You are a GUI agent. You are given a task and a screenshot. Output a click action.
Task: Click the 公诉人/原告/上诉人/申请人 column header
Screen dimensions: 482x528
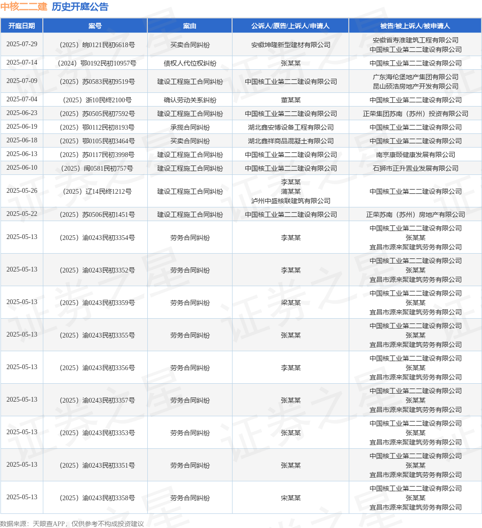(x=290, y=26)
